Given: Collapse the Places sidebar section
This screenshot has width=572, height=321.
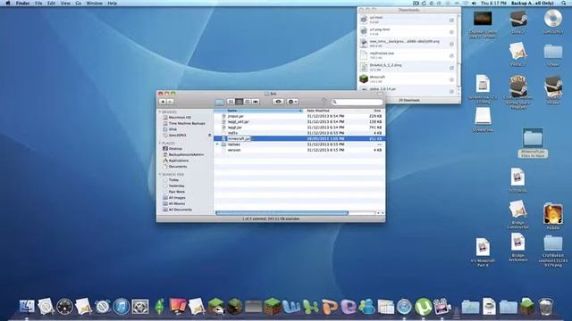Looking at the screenshot, I should (160, 144).
